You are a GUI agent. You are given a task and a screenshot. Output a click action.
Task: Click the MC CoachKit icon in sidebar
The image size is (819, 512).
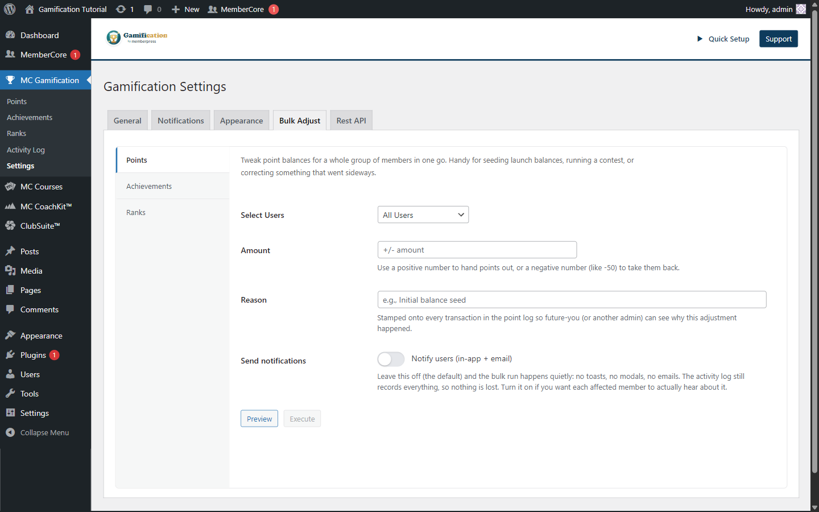point(10,206)
